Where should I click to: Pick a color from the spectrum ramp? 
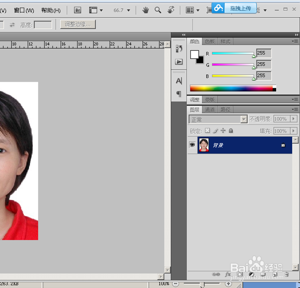[x=233, y=88]
